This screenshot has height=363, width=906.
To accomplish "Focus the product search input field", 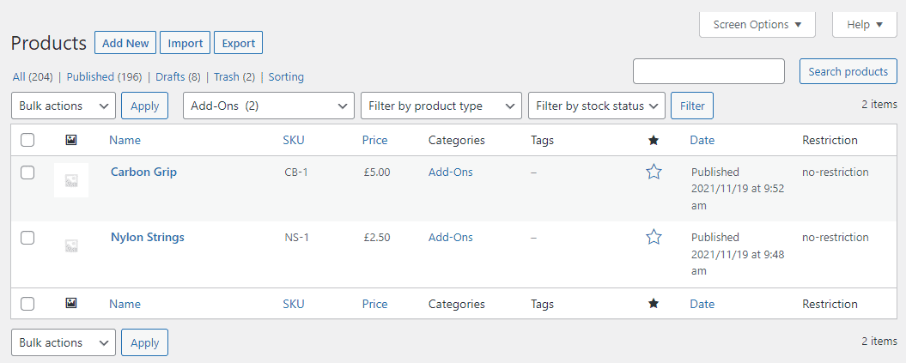I will click(x=709, y=71).
